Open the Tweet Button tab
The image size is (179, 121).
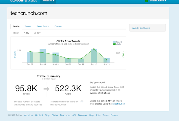pyautogui.click(x=43, y=26)
